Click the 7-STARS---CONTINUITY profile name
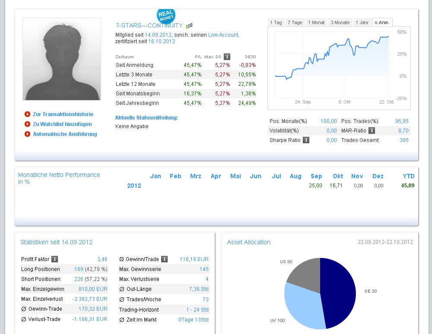The image size is (432, 334). click(x=149, y=25)
